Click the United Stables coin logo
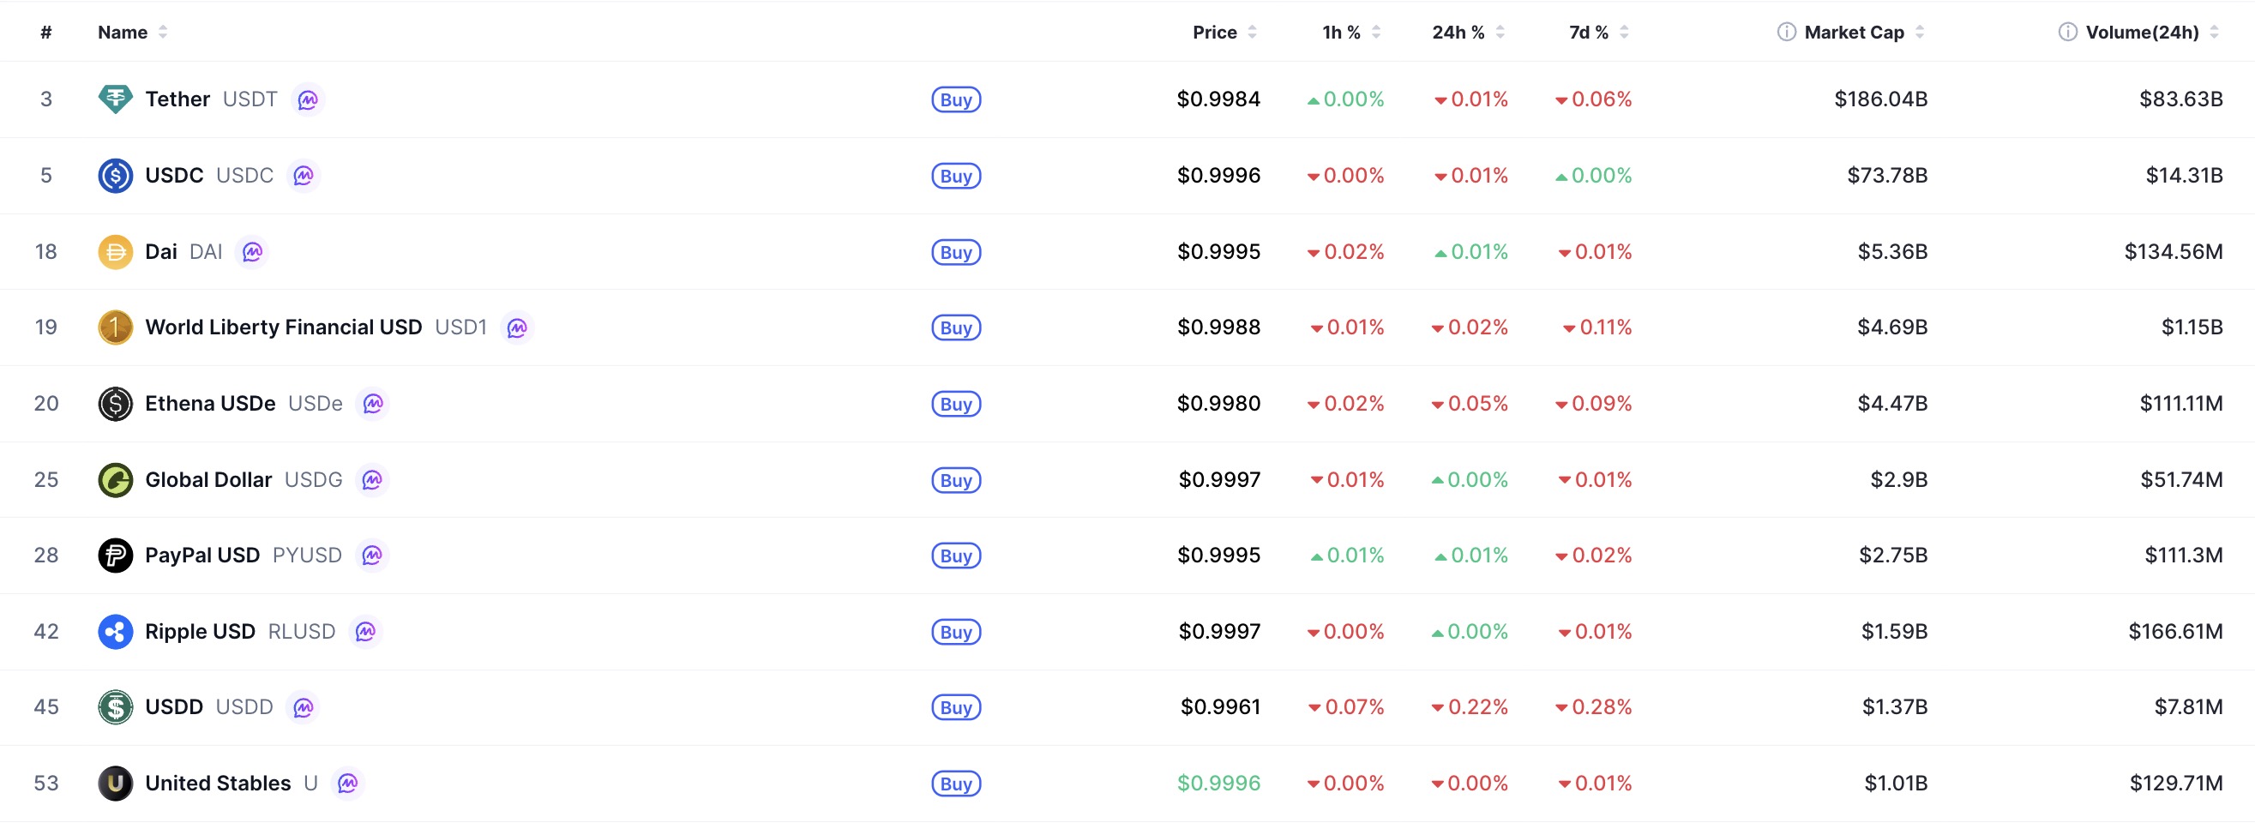2255x823 pixels. 115,783
